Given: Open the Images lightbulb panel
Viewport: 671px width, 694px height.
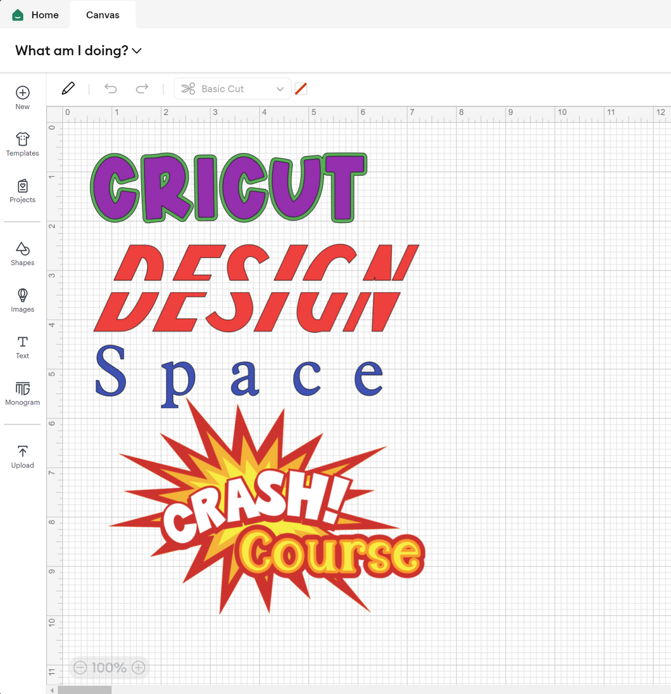Looking at the screenshot, I should (x=23, y=296).
